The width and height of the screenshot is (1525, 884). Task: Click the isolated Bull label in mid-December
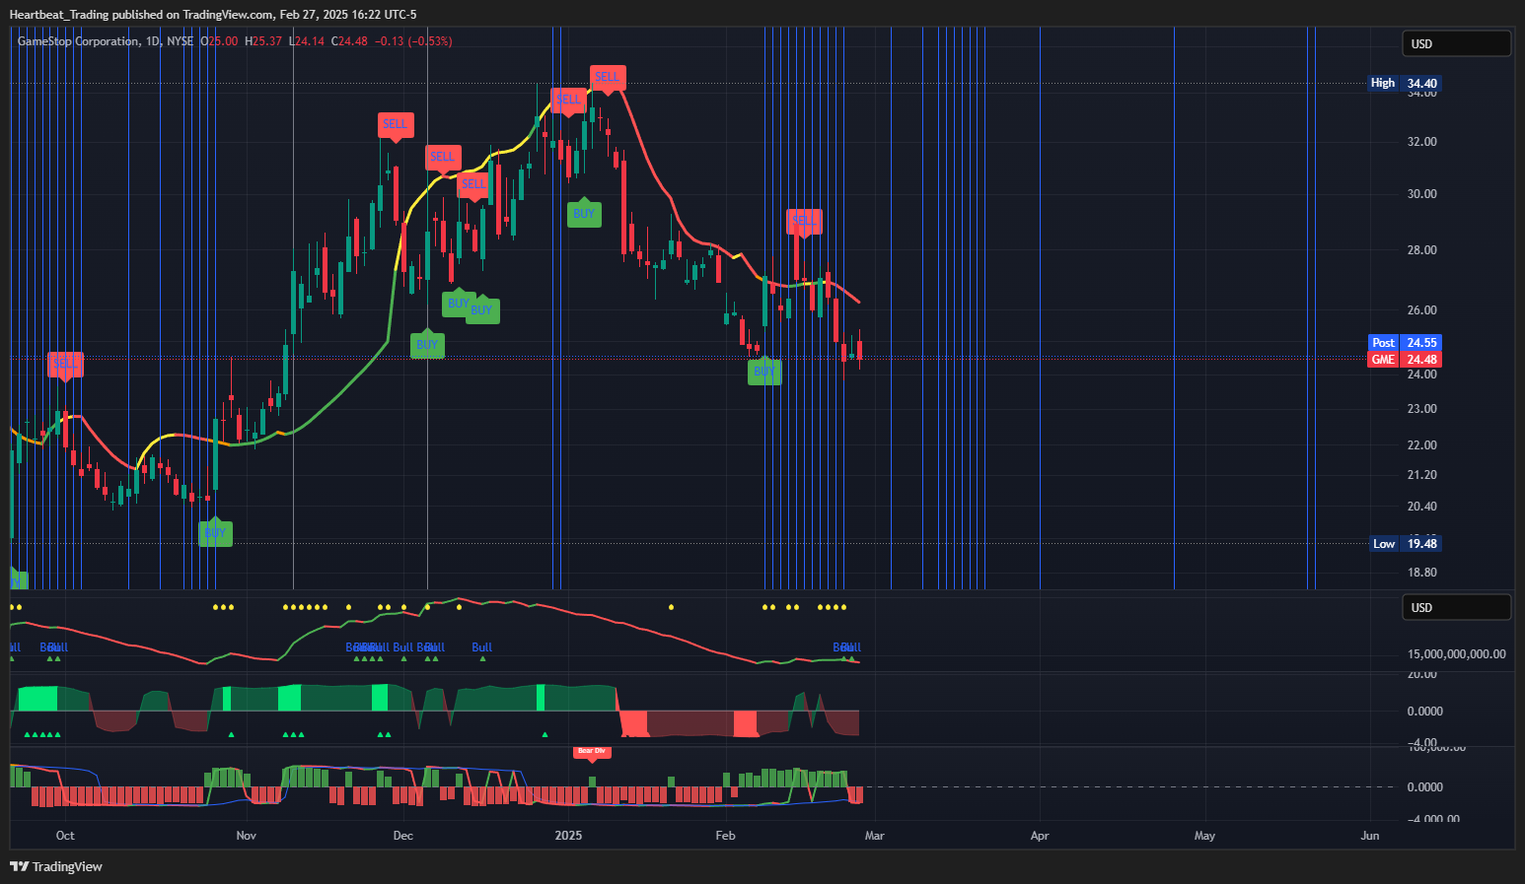pos(481,647)
